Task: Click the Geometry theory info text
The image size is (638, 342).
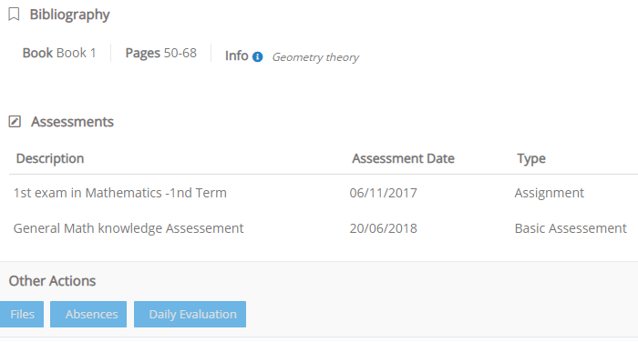Action: point(315,57)
